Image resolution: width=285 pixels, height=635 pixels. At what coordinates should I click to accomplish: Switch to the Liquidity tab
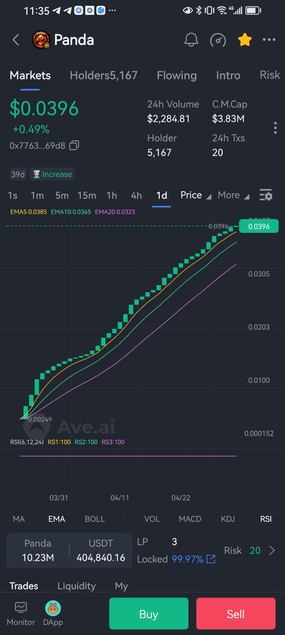[x=77, y=586]
